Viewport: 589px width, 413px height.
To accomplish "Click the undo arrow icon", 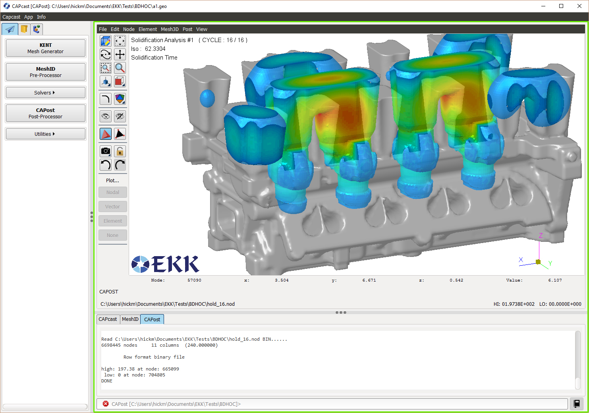I will click(106, 165).
